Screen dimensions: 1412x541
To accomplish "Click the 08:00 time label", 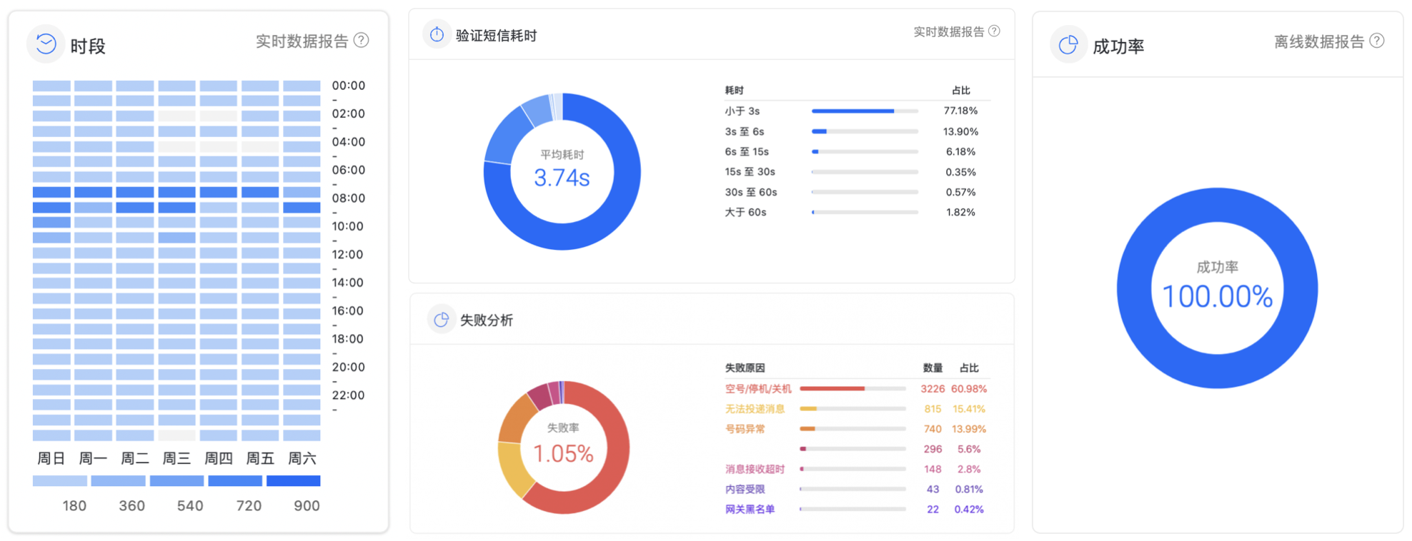I will (x=349, y=198).
